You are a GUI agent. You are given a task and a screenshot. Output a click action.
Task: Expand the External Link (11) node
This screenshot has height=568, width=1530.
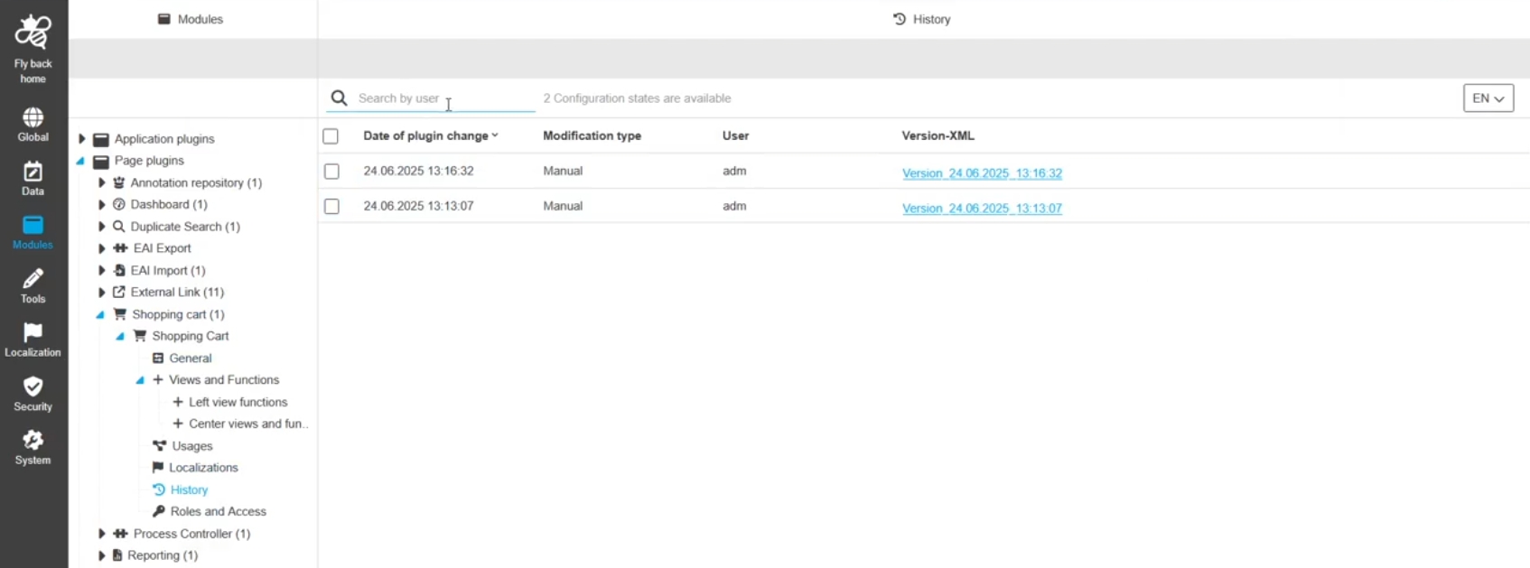[102, 293]
